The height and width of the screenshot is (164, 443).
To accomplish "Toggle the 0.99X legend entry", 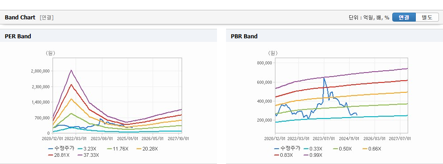I will pos(313,155).
